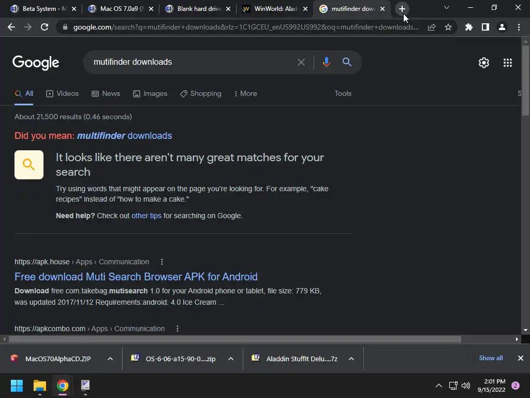Open the classic Mac emulator taskbar app

(x=85, y=386)
